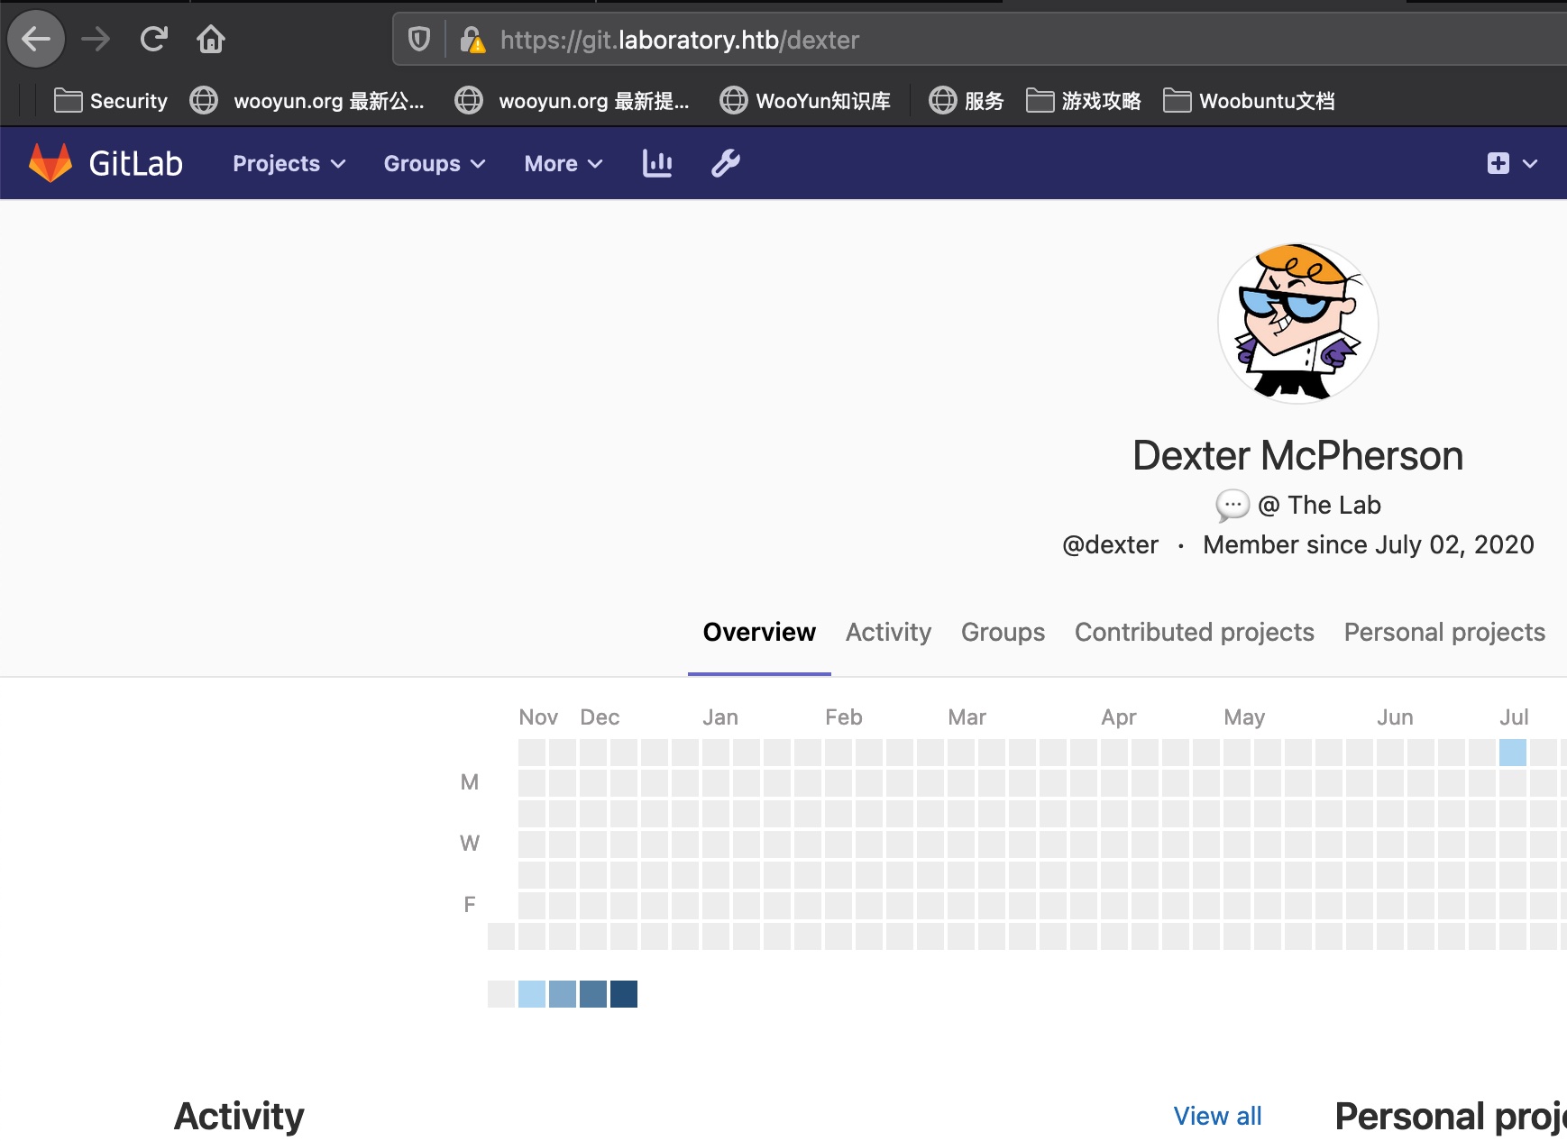
Task: Click the gray no-contributions legend swatch
Action: point(501,994)
